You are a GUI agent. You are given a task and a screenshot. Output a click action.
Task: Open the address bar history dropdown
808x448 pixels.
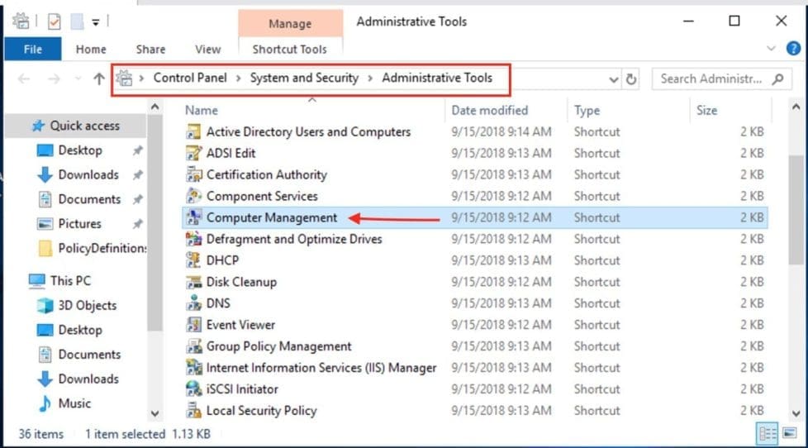click(613, 79)
